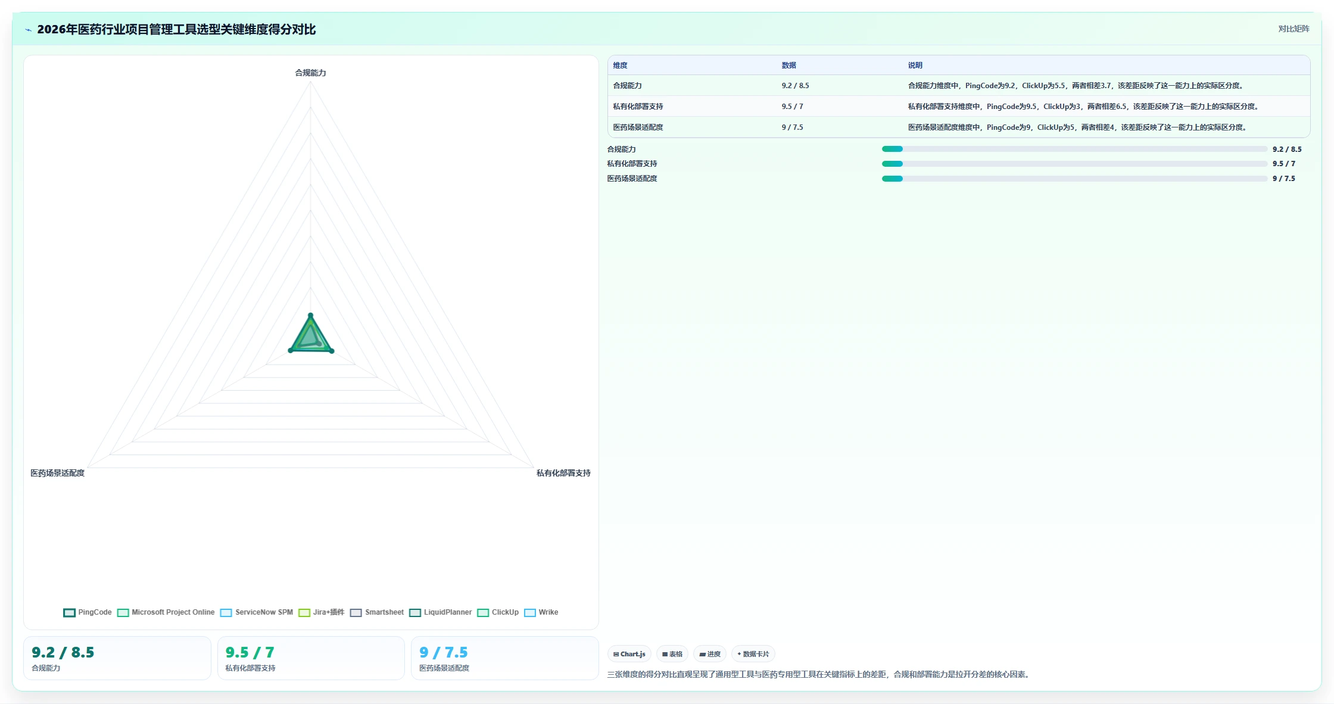The image size is (1334, 704).
Task: Open the 9 / 7.5 医药场景适配度 data card
Action: [x=504, y=658]
